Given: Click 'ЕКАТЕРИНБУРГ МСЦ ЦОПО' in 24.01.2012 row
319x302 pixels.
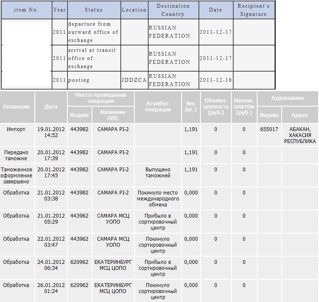Looking at the screenshot, I should coord(113,265).
